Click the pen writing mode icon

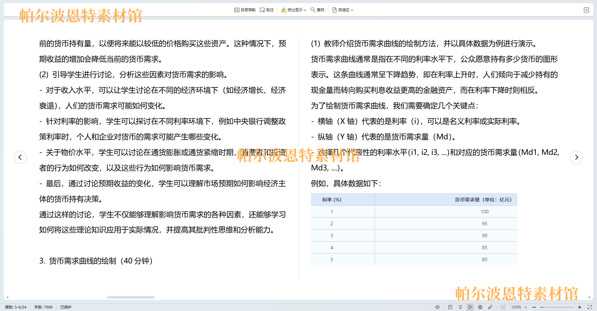point(490,307)
